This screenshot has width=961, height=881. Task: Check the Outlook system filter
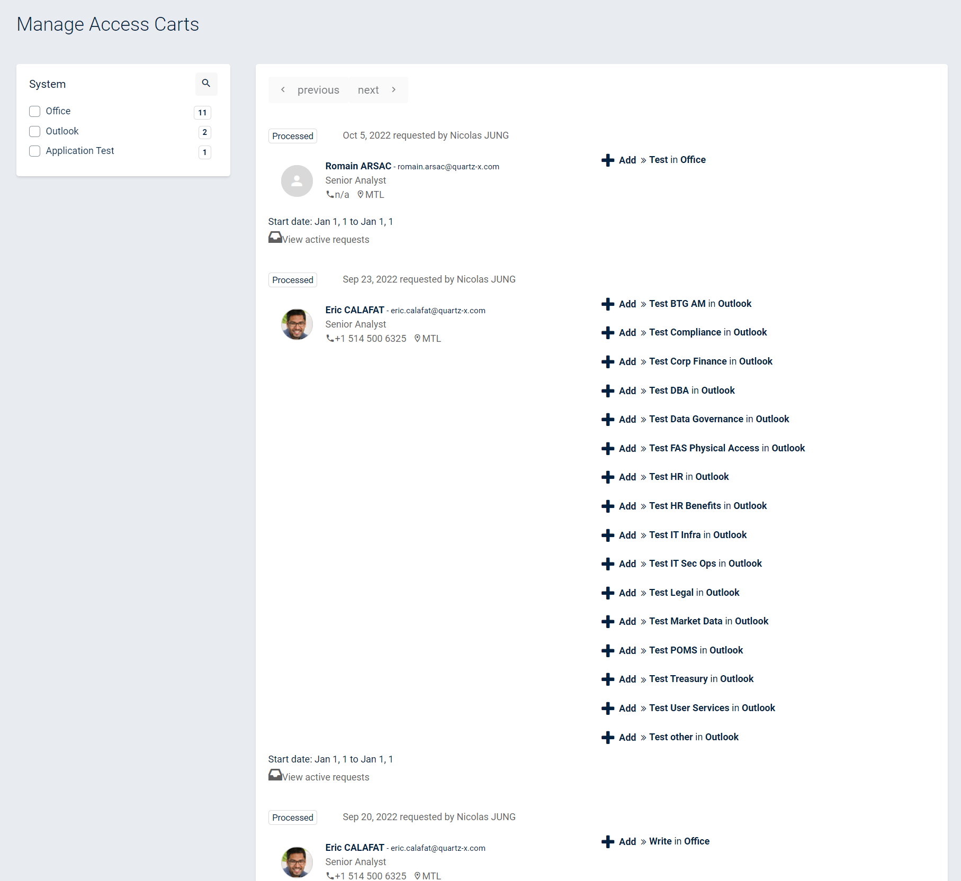pyautogui.click(x=35, y=131)
